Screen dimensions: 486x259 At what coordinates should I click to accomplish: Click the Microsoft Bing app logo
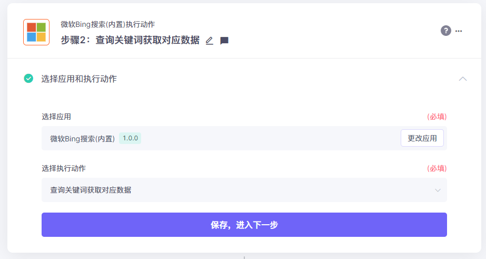click(x=36, y=32)
